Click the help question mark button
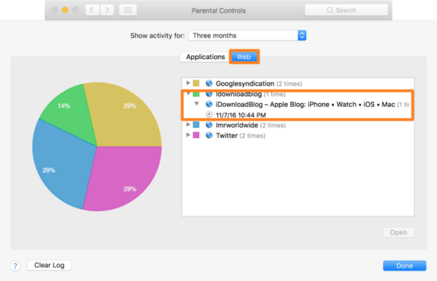437x281 pixels. [x=15, y=266]
